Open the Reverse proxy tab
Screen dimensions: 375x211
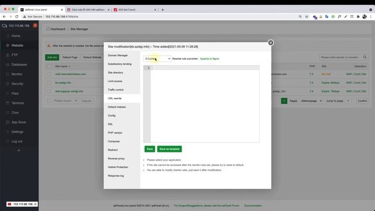(116, 159)
